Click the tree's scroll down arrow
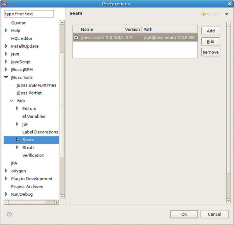Screen dimensions: 234x225 tap(62, 197)
